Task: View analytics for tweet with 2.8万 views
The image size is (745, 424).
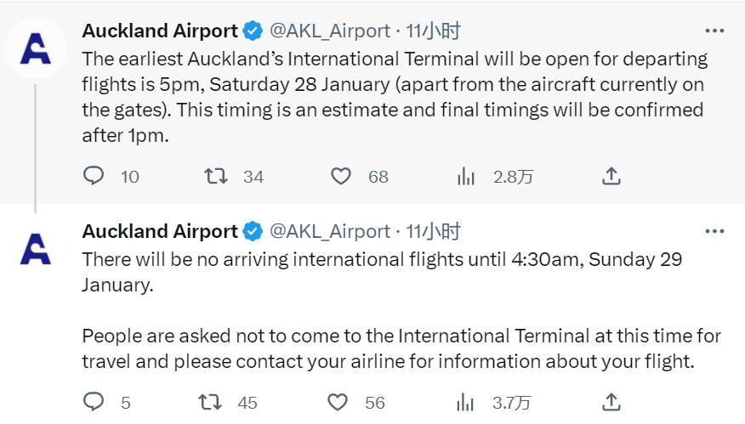Action: click(466, 176)
